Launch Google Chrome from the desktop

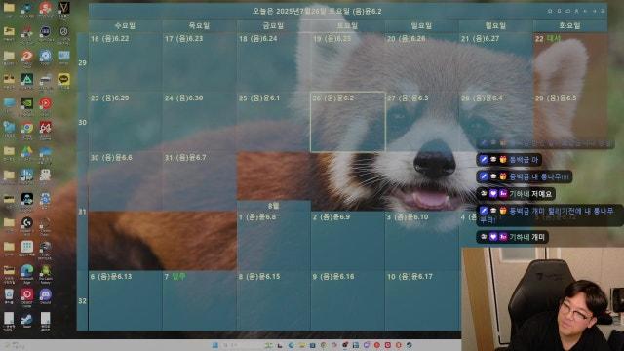(27, 128)
